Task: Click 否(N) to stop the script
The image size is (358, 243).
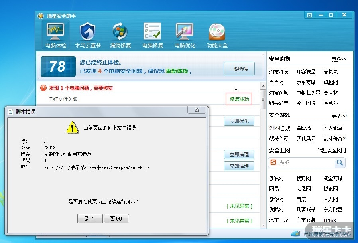Action: 116,219
